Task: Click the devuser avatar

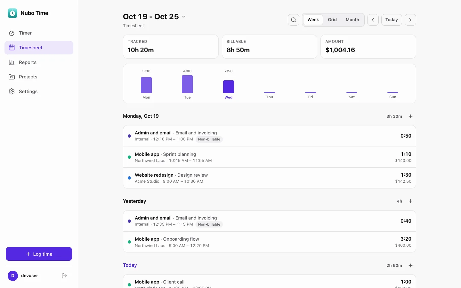Action: tap(13, 276)
